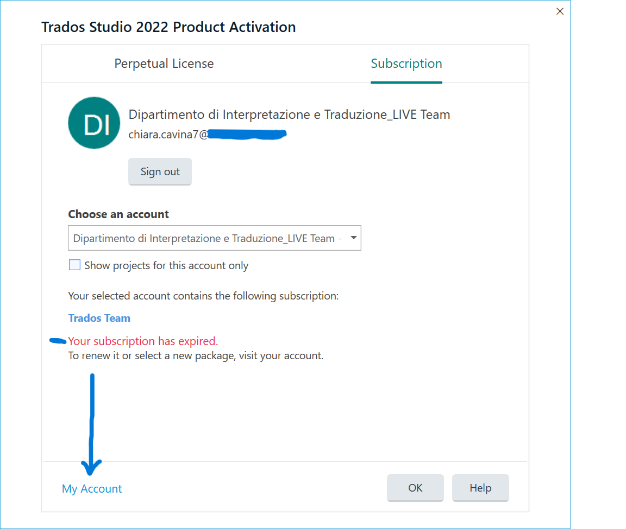Click the chiara.cavina7 email address
Image resolution: width=626 pixels, height=529 pixels.
coord(168,135)
